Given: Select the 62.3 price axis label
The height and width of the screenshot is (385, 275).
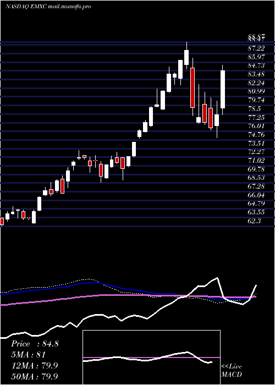Looking at the screenshot, I should (x=254, y=221).
